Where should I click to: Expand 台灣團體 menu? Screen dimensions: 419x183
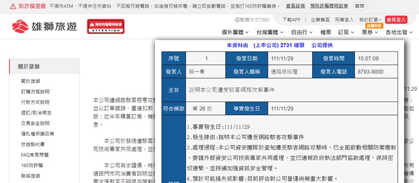point(270,32)
